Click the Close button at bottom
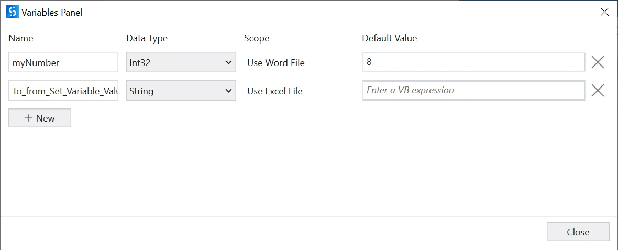Image resolution: width=618 pixels, height=250 pixels. coord(578,232)
